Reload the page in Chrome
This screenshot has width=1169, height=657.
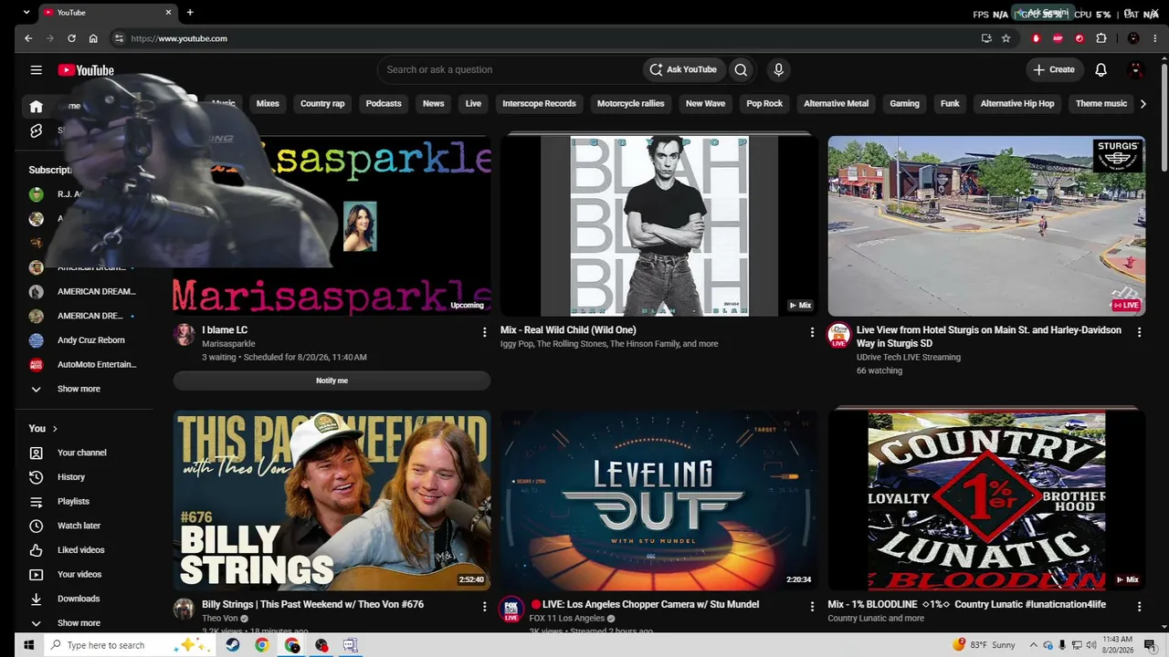(71, 38)
